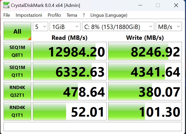
Task: Click the CrystalDiskMark app icon in title bar
Action: [x=6, y=5]
